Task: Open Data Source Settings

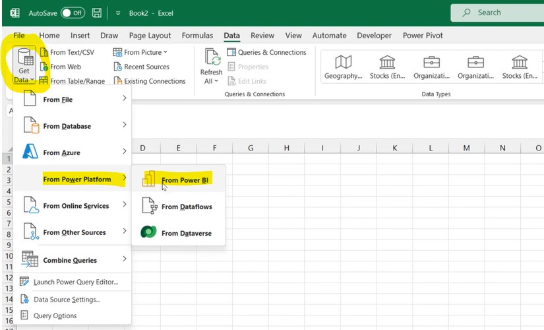Action: point(66,299)
